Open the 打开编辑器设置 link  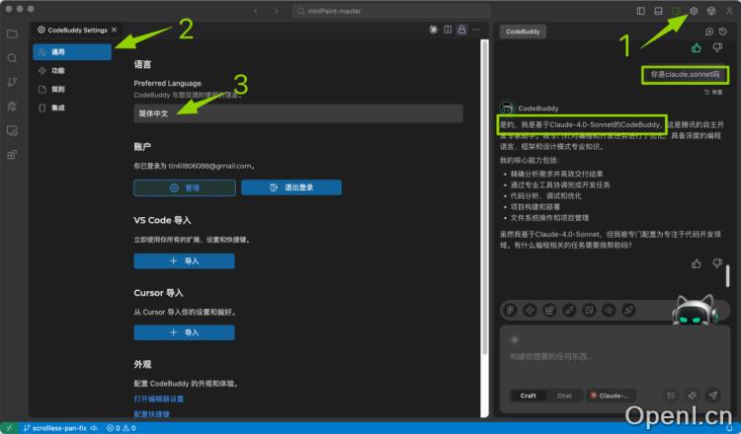159,398
